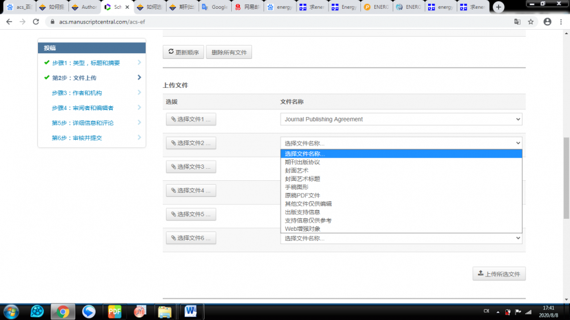Launch the PDF application from the taskbar
This screenshot has width=570, height=320.
coord(115,311)
